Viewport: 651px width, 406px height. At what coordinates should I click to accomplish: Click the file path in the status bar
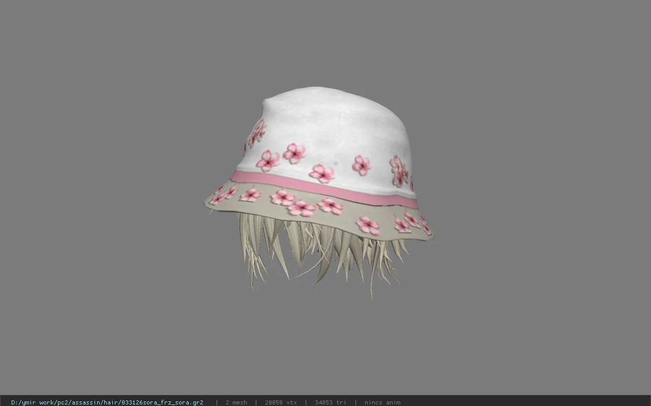[x=107, y=402]
